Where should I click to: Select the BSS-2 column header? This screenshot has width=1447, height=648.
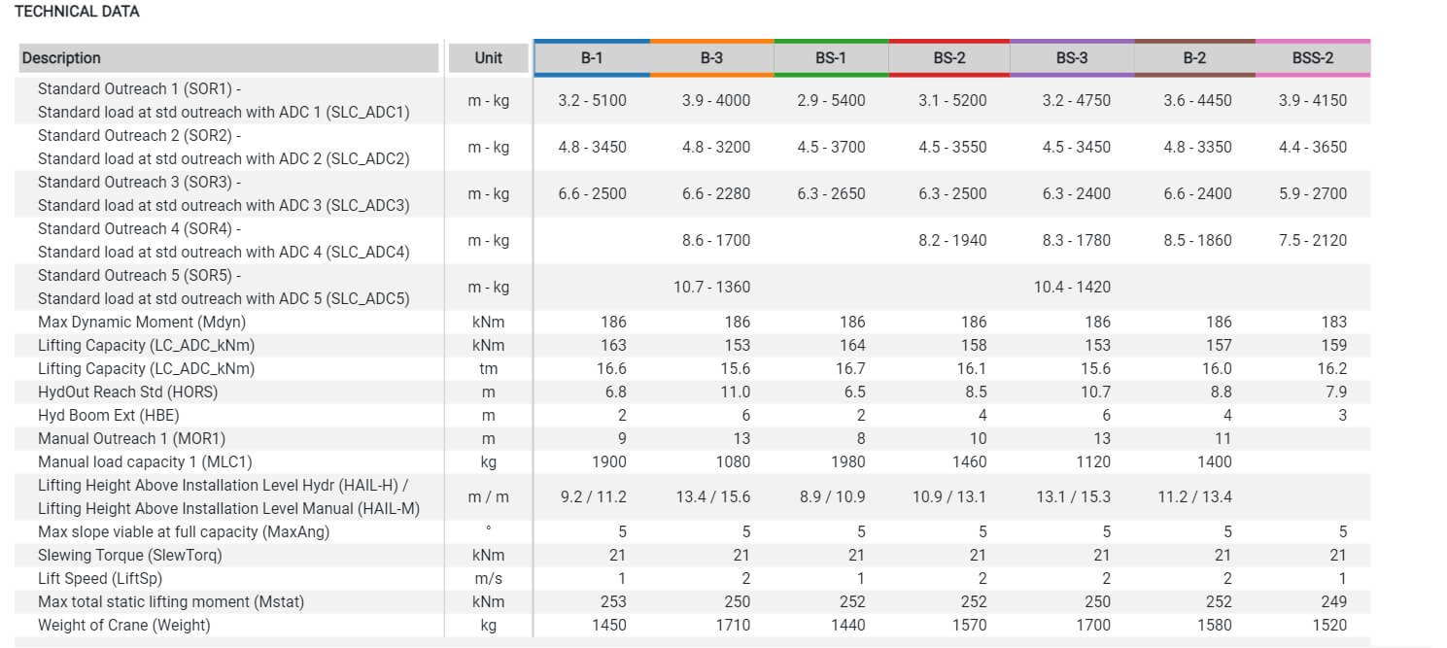click(1313, 58)
